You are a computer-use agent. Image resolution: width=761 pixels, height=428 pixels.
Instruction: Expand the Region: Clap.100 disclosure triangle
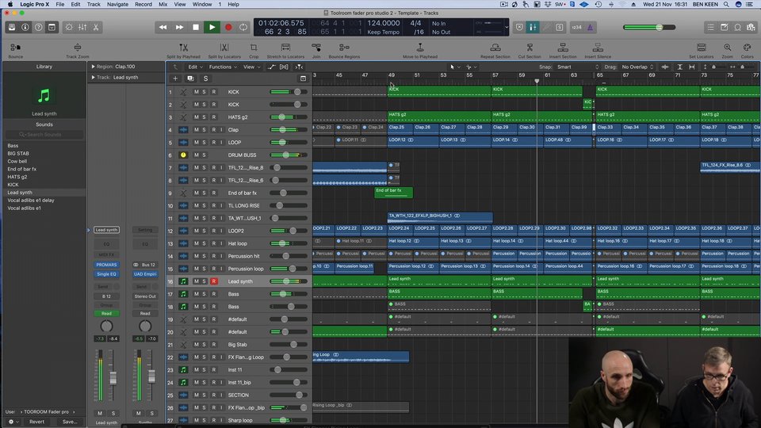(93, 67)
